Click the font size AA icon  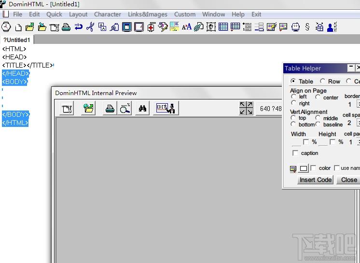187,27
